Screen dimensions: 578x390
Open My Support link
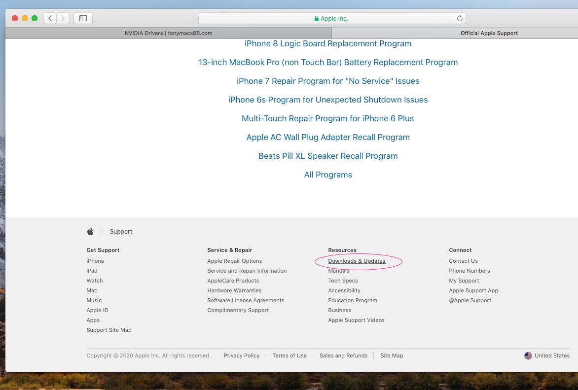pos(464,281)
